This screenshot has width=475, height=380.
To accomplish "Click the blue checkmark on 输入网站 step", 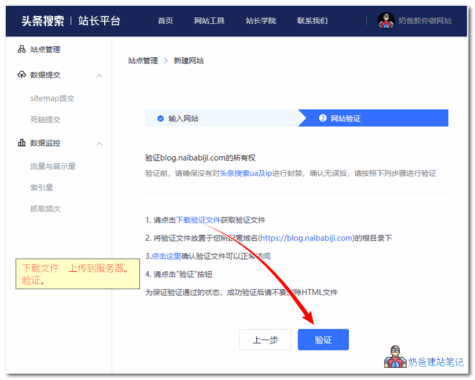I will tap(160, 118).
